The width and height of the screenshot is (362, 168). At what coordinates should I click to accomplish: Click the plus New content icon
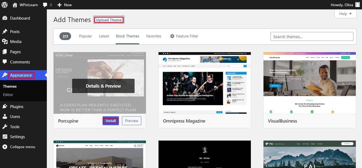pyautogui.click(x=59, y=5)
